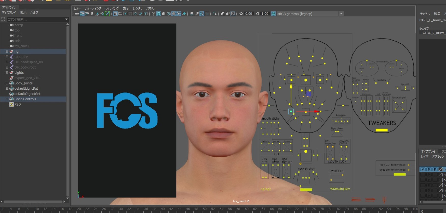Image resolution: width=446 pixels, height=213 pixels.
Task: Open the シェーディング viewport menu
Action: pyautogui.click(x=93, y=8)
